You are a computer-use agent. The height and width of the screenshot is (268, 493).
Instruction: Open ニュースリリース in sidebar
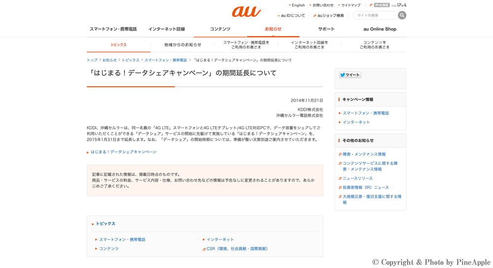pyautogui.click(x=357, y=178)
